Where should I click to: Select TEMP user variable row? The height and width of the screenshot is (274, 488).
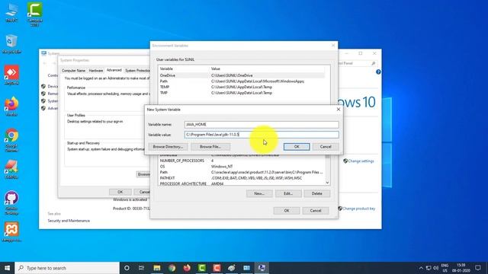point(242,87)
